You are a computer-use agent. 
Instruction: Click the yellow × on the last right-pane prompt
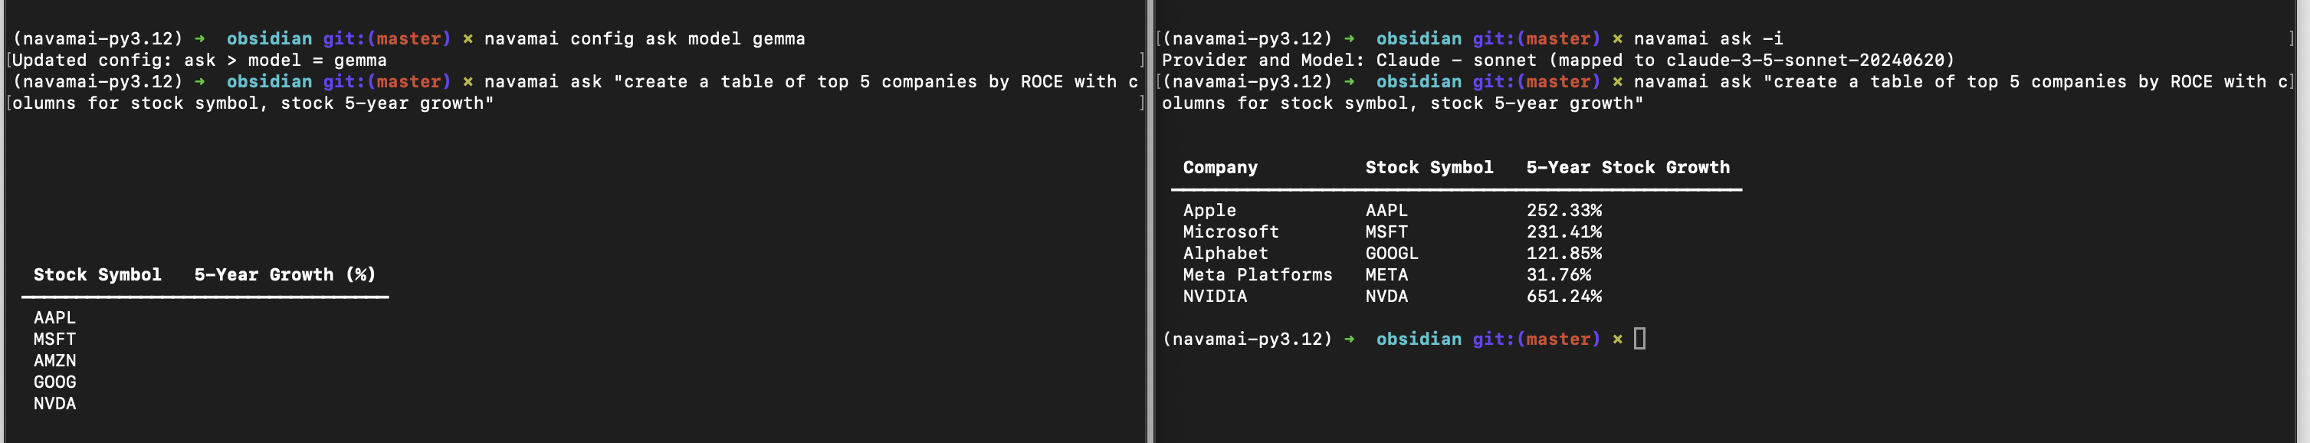pyautogui.click(x=1617, y=339)
